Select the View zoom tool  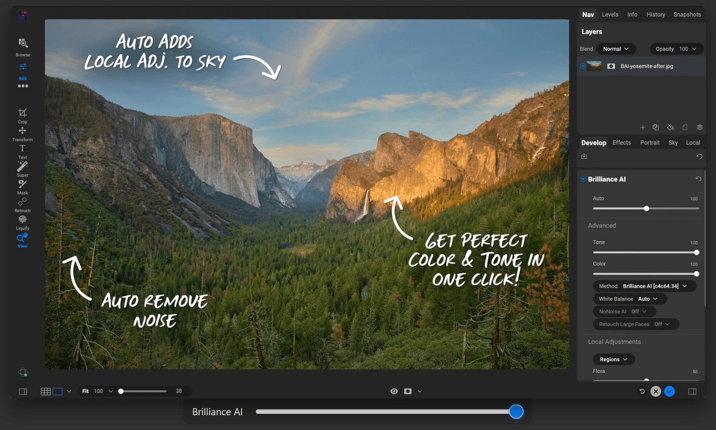(x=22, y=240)
